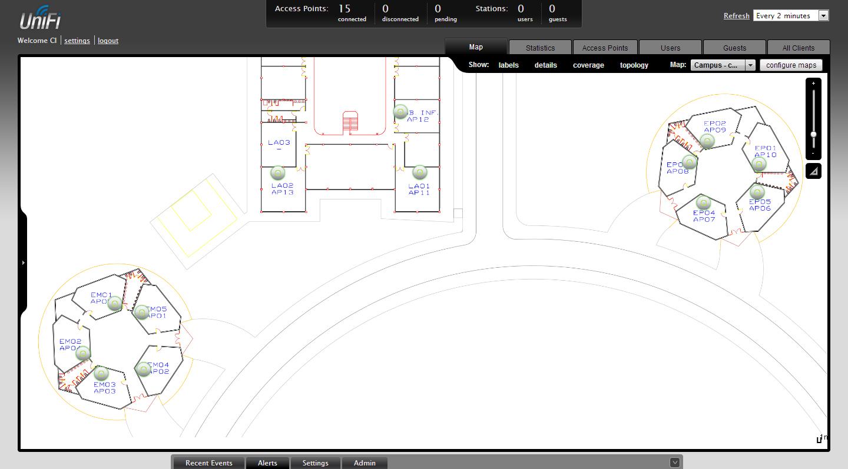The height and width of the screenshot is (469, 848).
Task: Open the settings link near Welcome
Action: point(77,41)
